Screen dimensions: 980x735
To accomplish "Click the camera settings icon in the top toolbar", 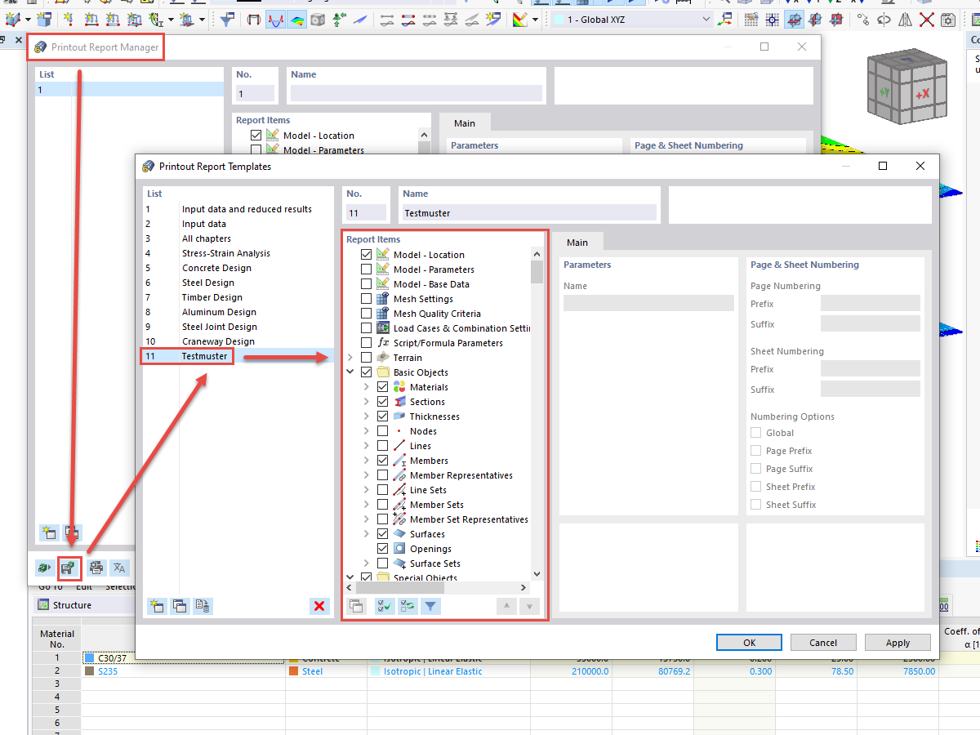I will click(x=948, y=20).
